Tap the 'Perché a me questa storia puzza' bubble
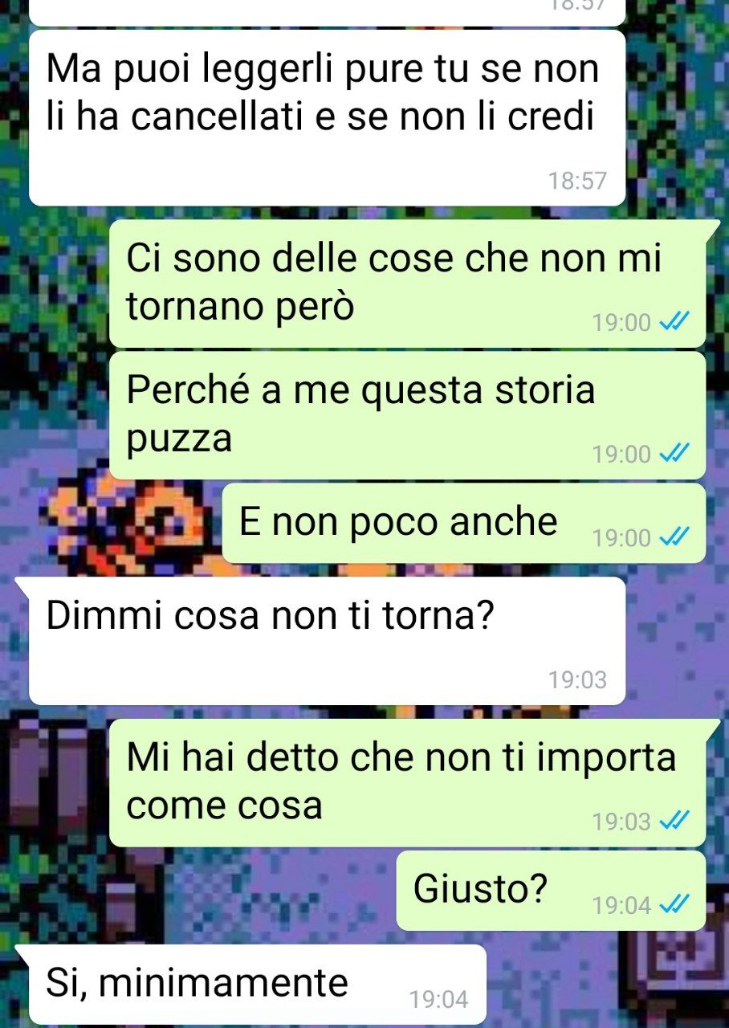 (407, 415)
